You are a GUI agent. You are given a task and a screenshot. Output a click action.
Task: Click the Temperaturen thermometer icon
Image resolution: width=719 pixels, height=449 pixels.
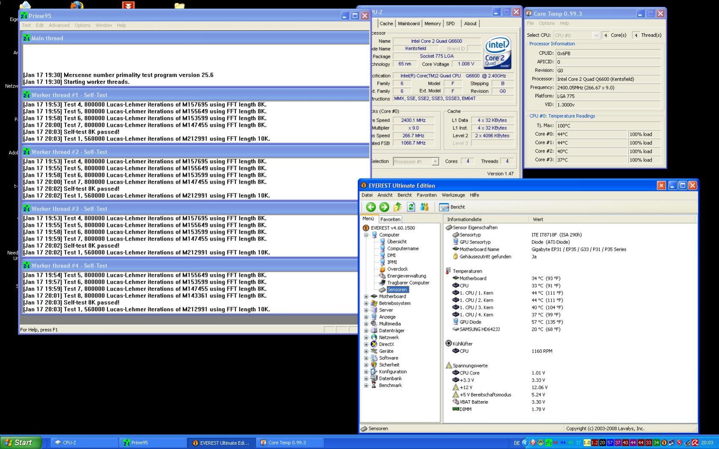448,271
